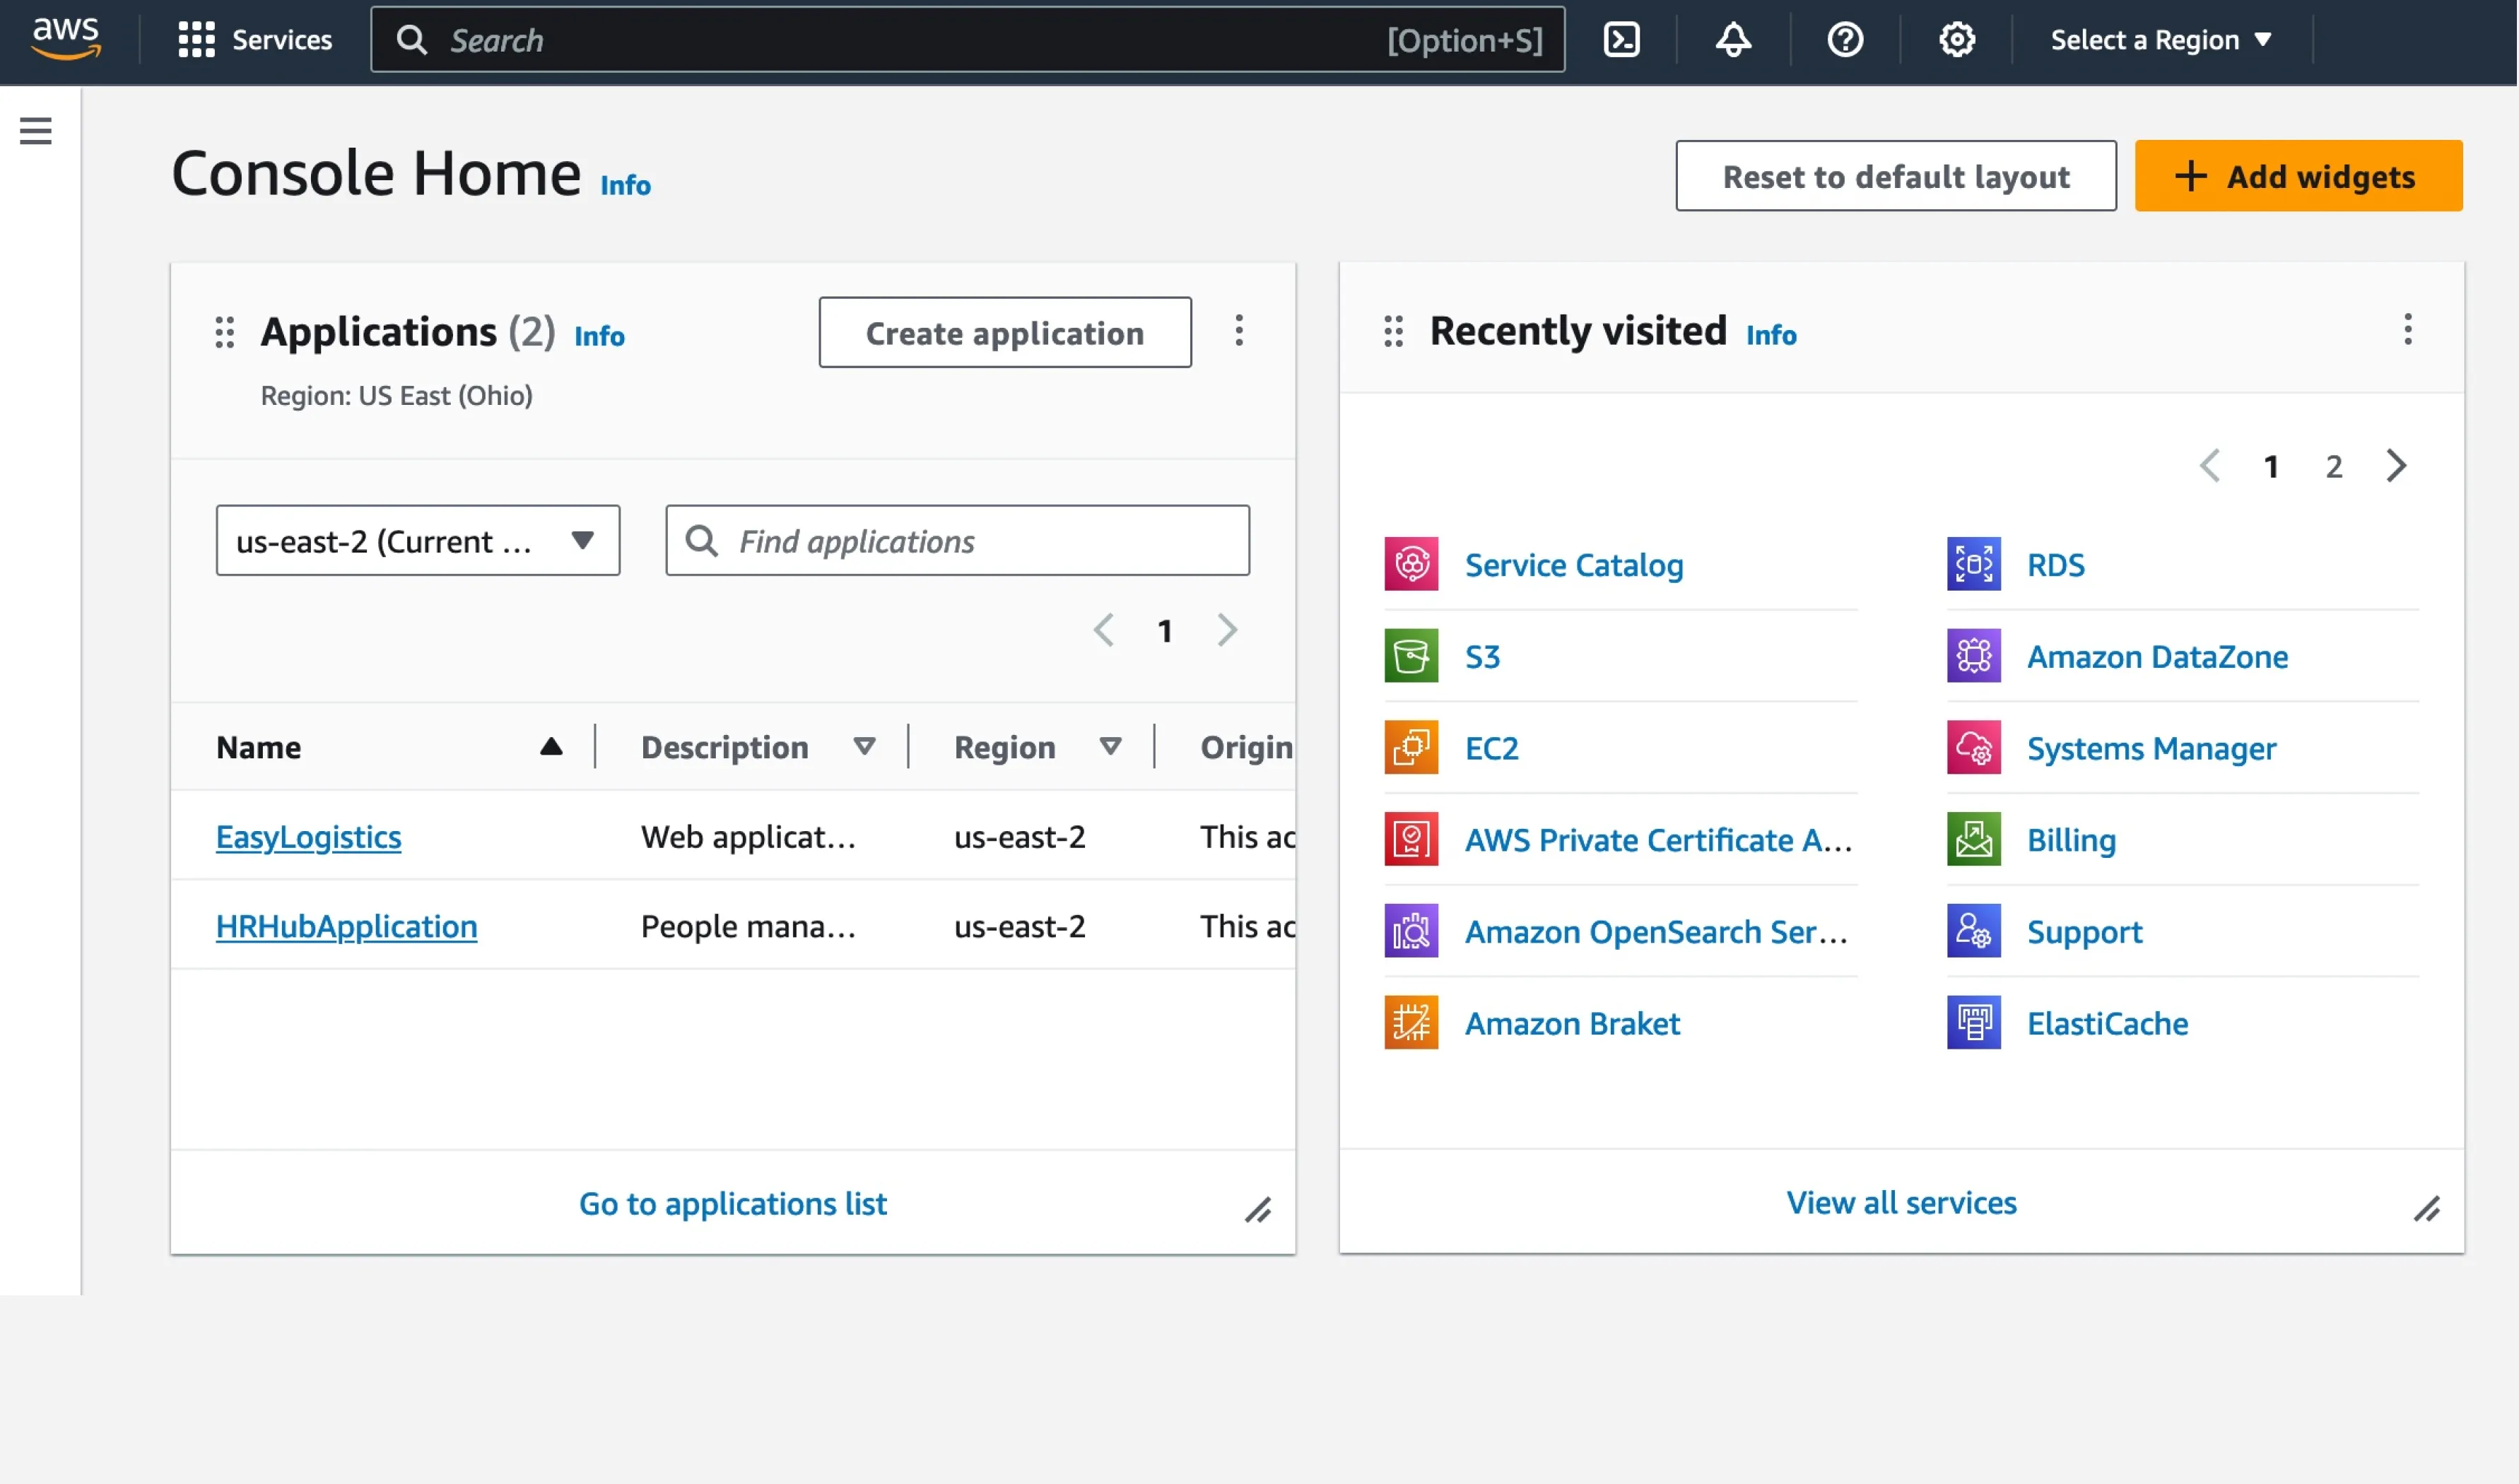
Task: Click the help question mark icon
Action: (1845, 40)
